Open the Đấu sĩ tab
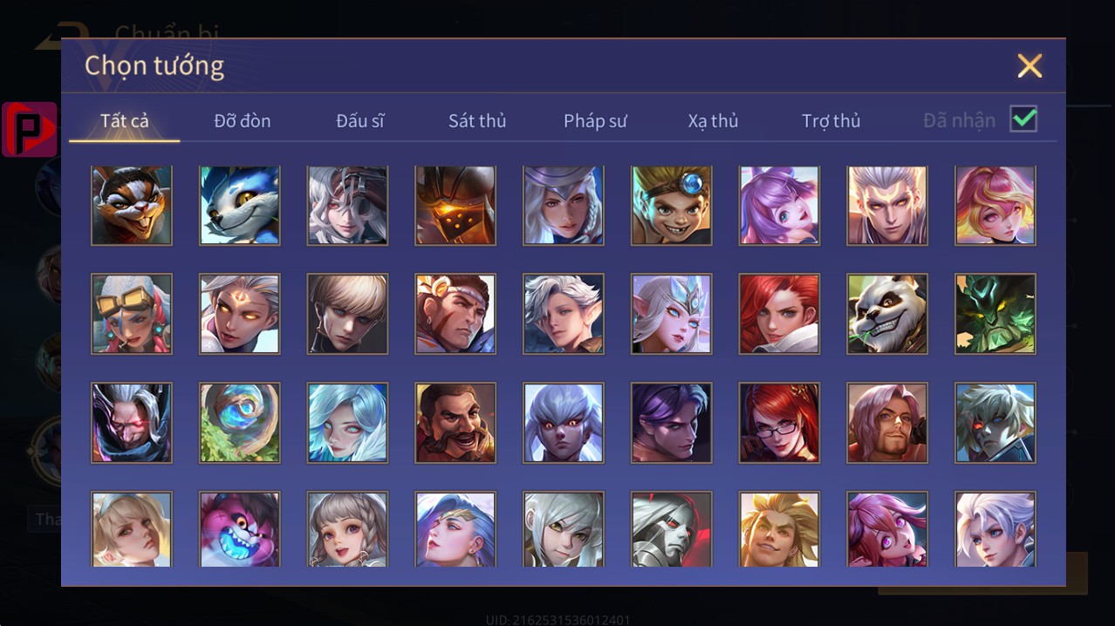1115x626 pixels. (x=360, y=120)
